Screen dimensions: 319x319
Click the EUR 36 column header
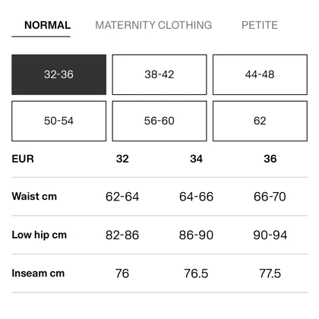tap(270, 159)
